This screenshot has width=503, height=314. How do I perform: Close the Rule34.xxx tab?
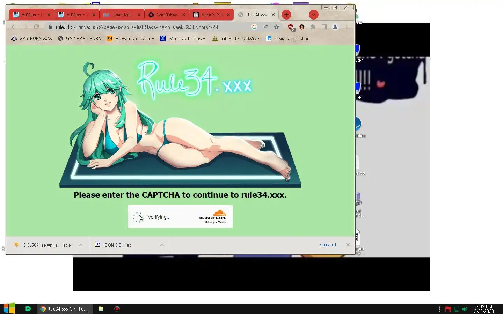[x=273, y=15]
